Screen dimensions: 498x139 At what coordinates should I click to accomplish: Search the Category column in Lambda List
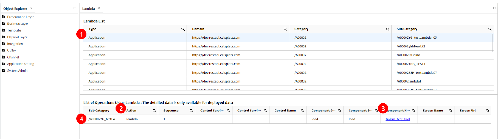tap(388, 29)
